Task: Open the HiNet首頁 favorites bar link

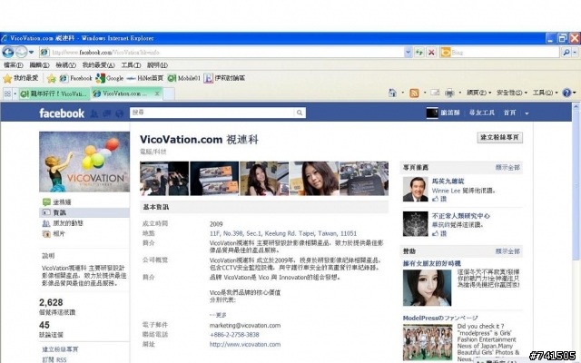Action: coord(145,78)
